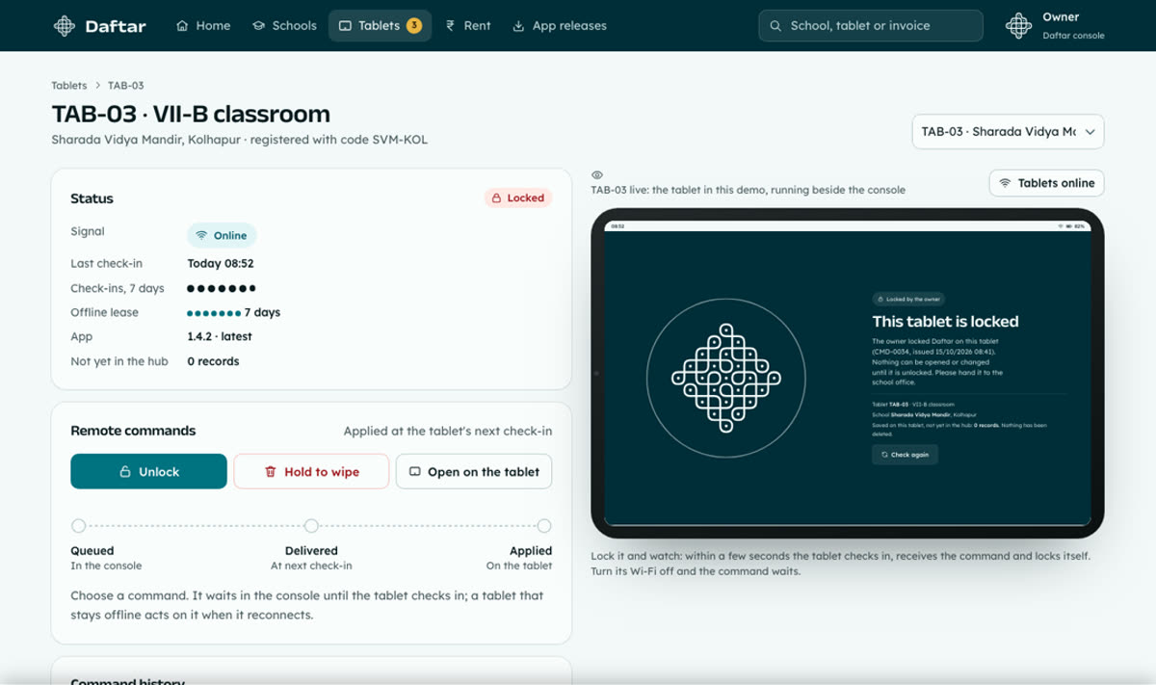Open the TAB-03 Sharada Vidya tablet selector
1156x685 pixels.
pos(1008,132)
